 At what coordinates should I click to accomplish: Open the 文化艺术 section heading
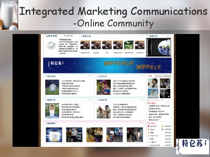pyautogui.click(x=103, y=76)
